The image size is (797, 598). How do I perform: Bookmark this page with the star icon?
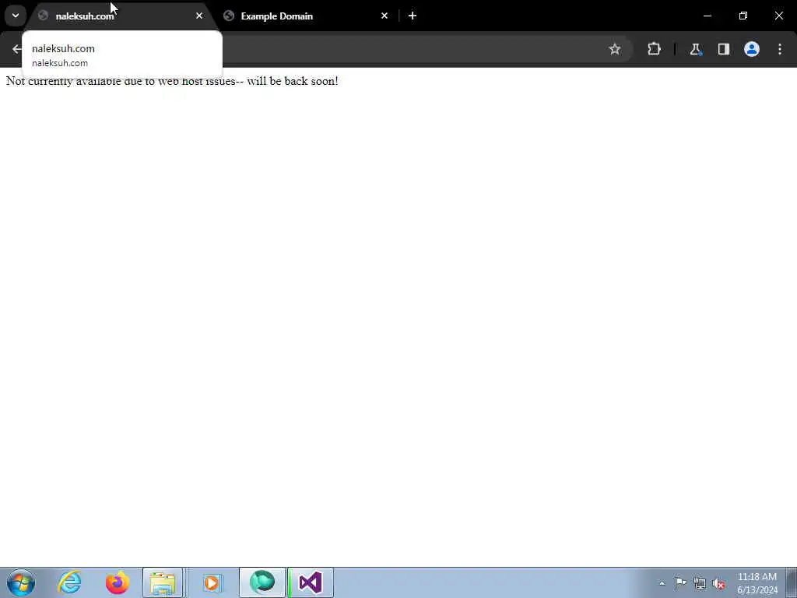click(x=615, y=49)
